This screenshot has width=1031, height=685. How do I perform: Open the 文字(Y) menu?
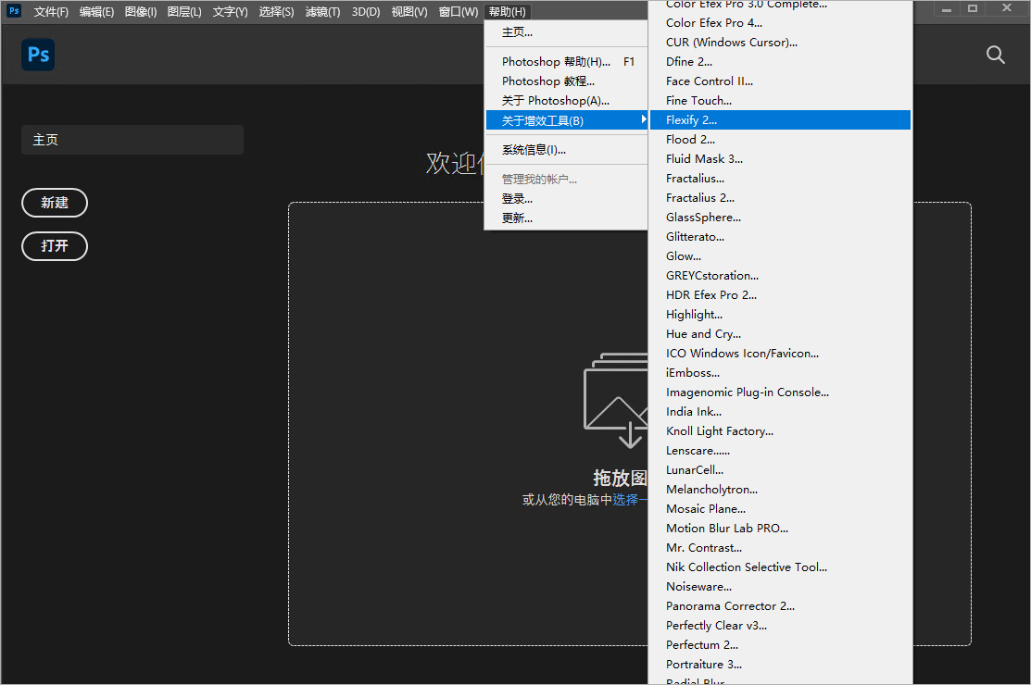pos(230,12)
